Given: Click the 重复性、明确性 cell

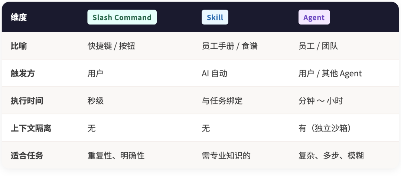Looking at the screenshot, I should coord(116,155).
